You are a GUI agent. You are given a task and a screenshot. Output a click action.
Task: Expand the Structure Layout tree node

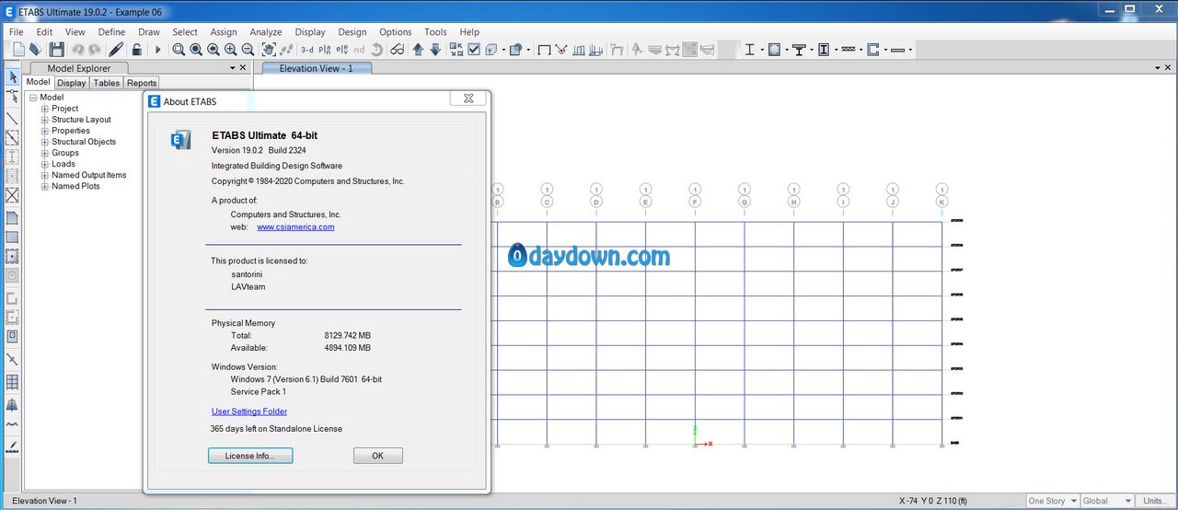pyautogui.click(x=44, y=120)
